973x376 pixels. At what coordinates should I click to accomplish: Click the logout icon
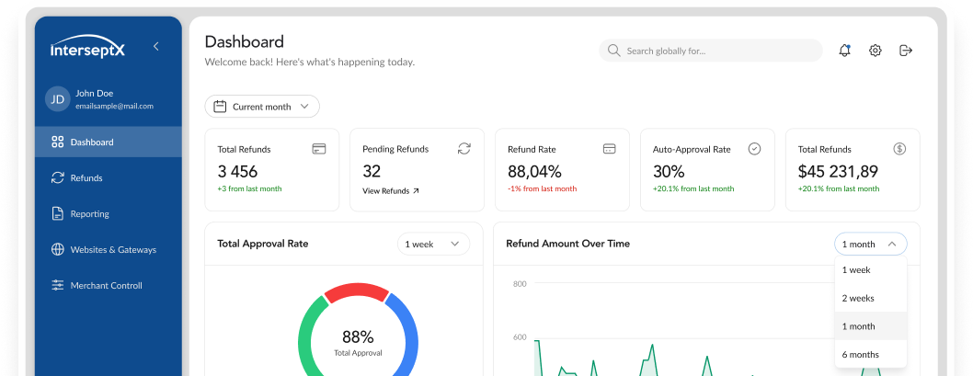905,51
